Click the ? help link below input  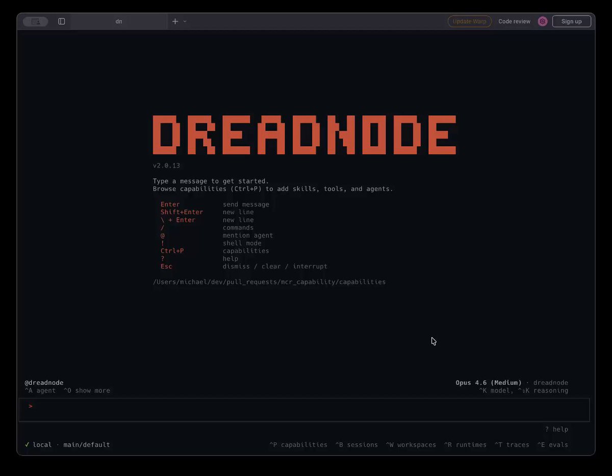[556, 429]
